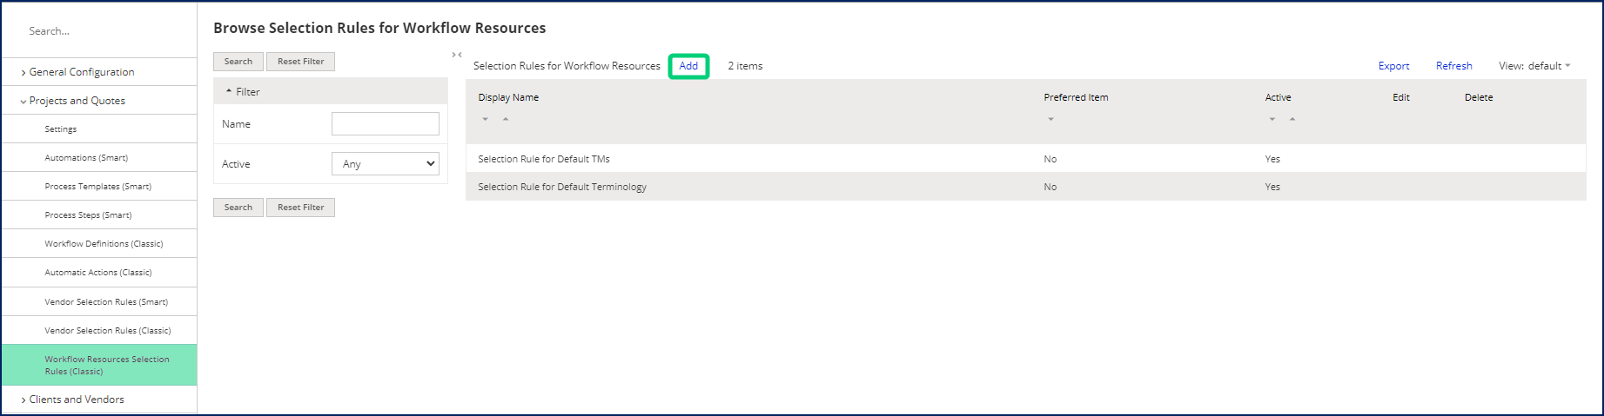Image resolution: width=1604 pixels, height=416 pixels.
Task: Open Settings under Projects and Quotes
Action: point(61,129)
